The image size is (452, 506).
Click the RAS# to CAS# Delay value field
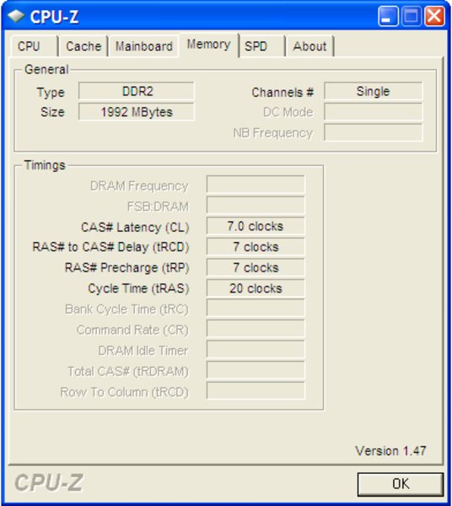pos(256,247)
